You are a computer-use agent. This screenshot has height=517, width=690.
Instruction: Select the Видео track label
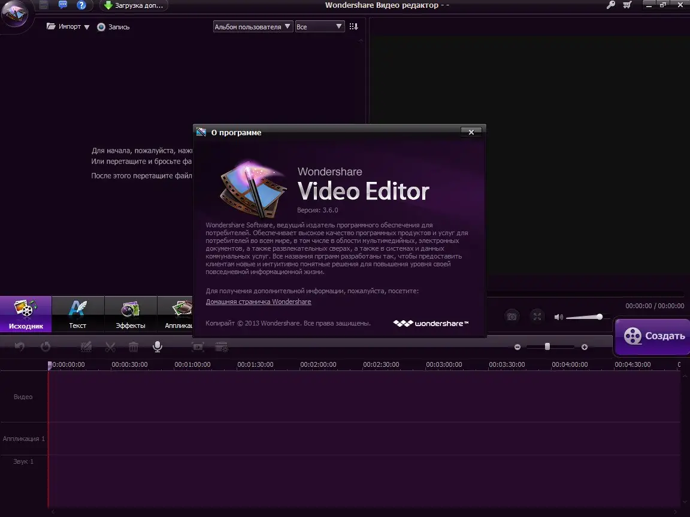[x=23, y=397]
